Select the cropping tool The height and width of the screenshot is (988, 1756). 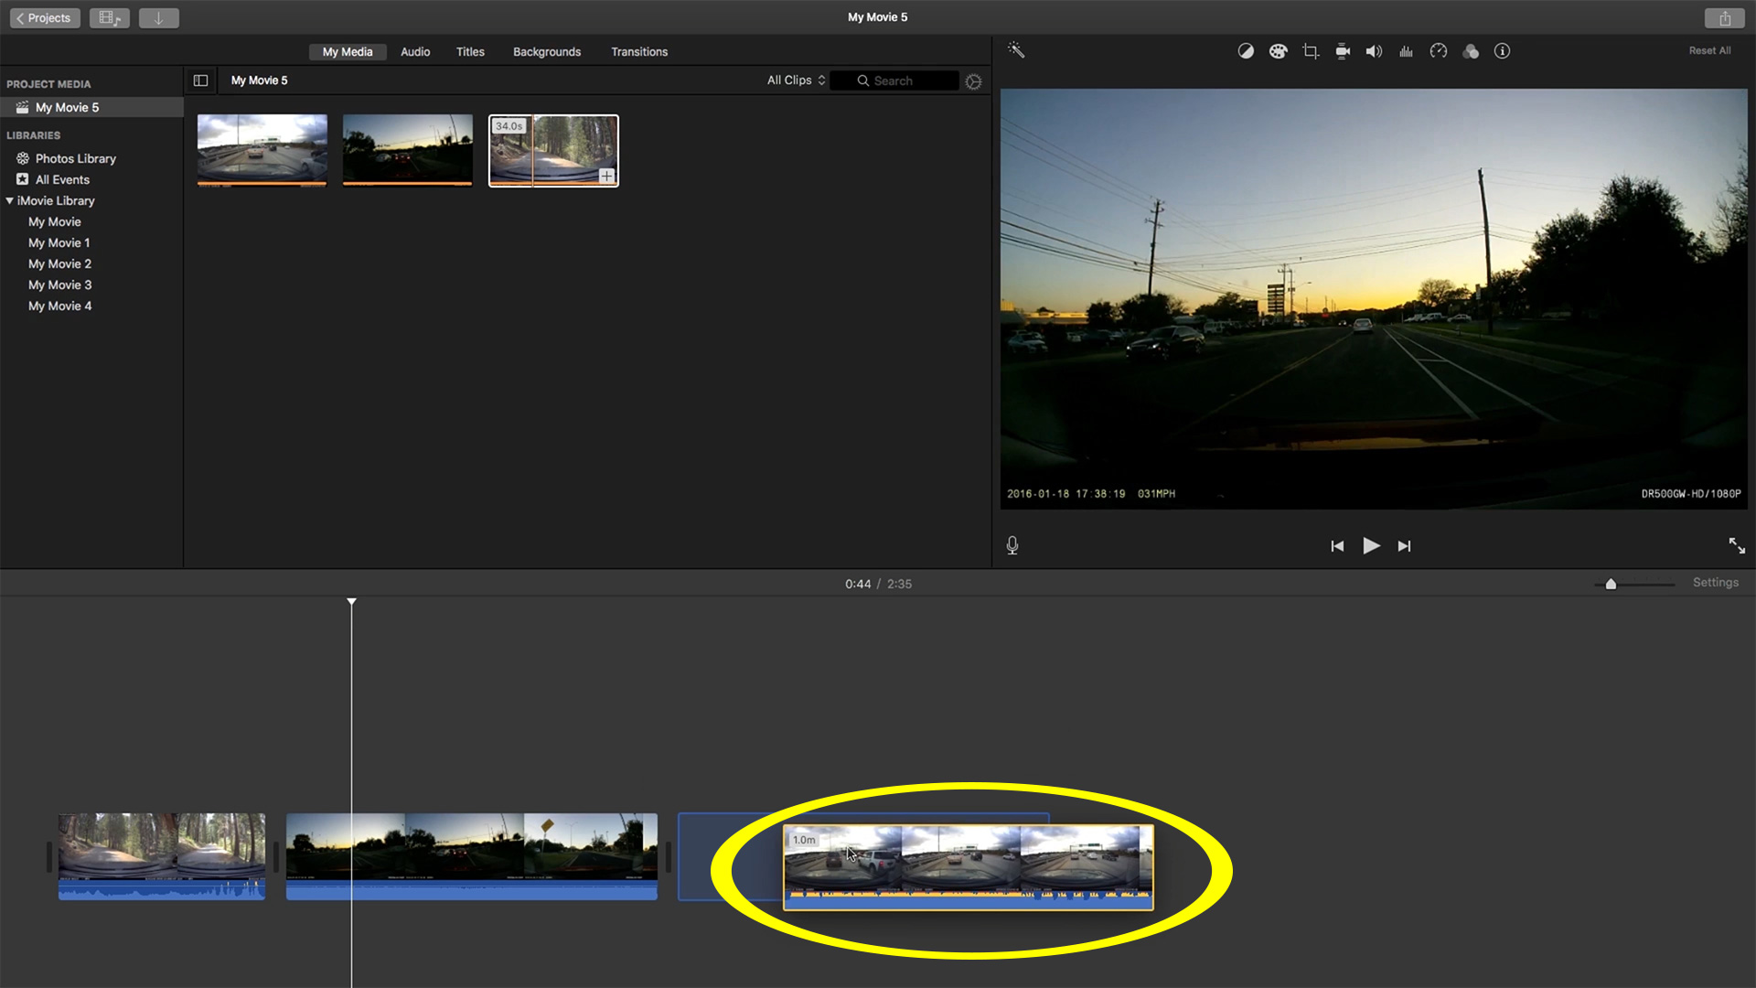click(1311, 51)
